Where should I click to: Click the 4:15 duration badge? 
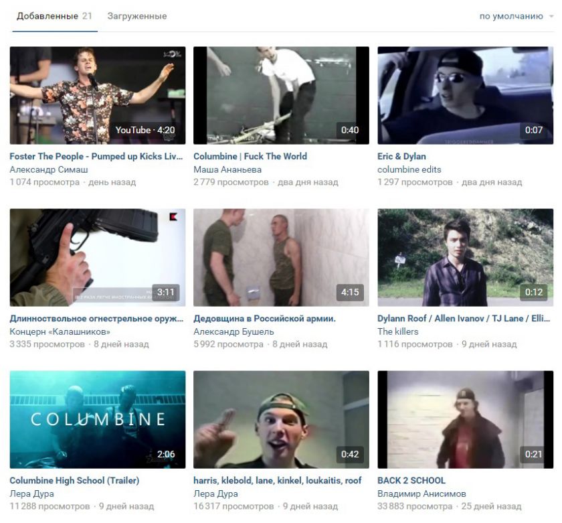click(x=349, y=293)
